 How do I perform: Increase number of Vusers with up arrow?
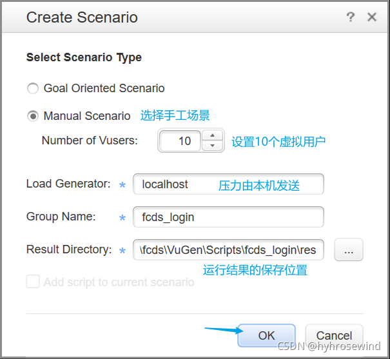click(x=212, y=135)
